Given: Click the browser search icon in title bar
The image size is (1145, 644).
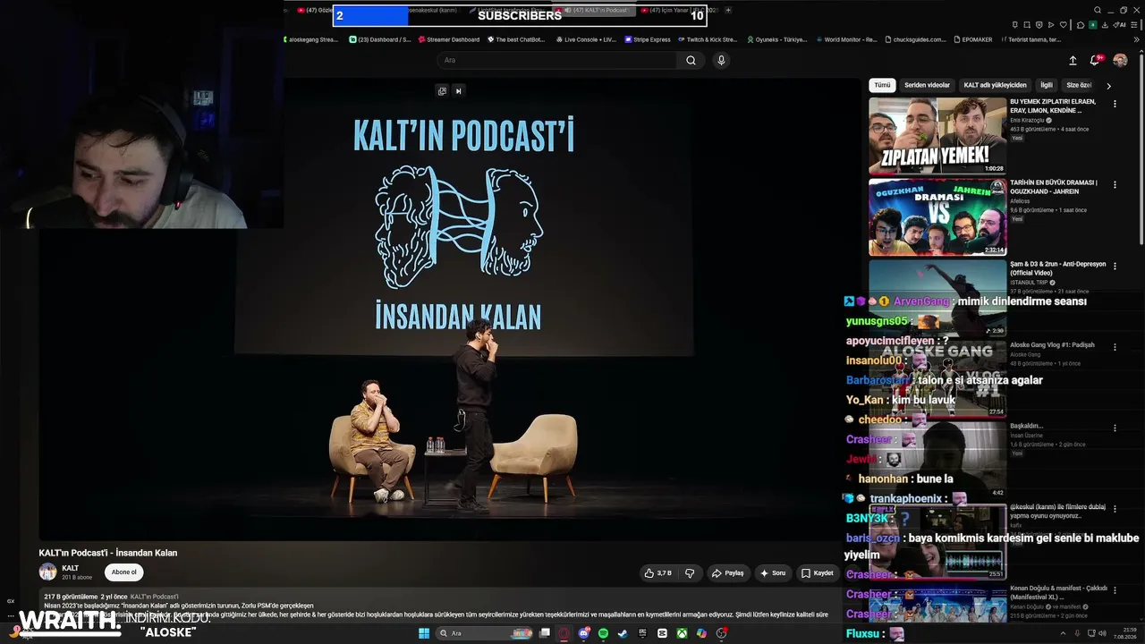Looking at the screenshot, I should 1098,10.
